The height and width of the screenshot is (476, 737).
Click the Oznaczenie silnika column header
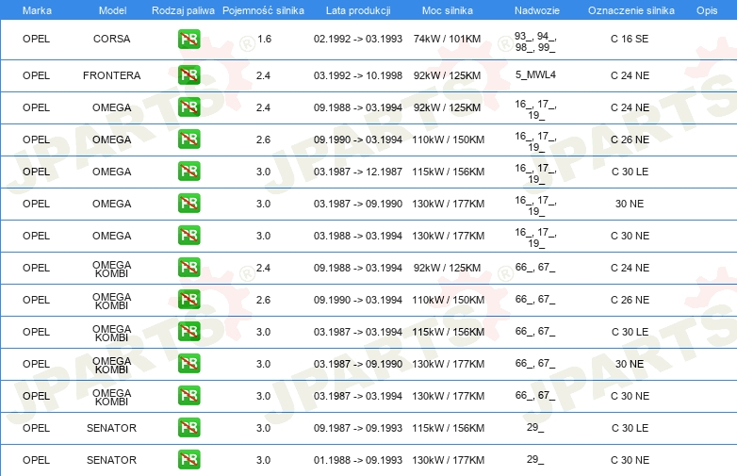(631, 10)
